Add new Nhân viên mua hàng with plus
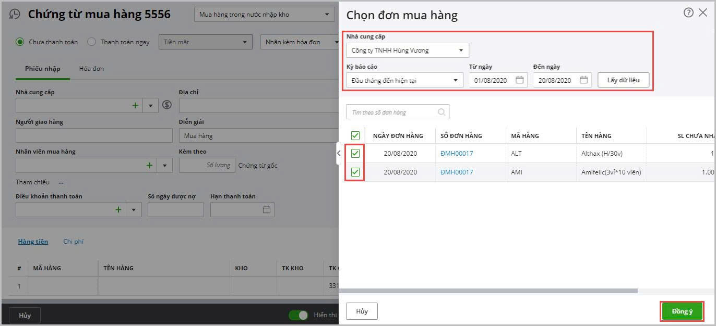Viewport: 716px width, 326px height. coord(149,165)
